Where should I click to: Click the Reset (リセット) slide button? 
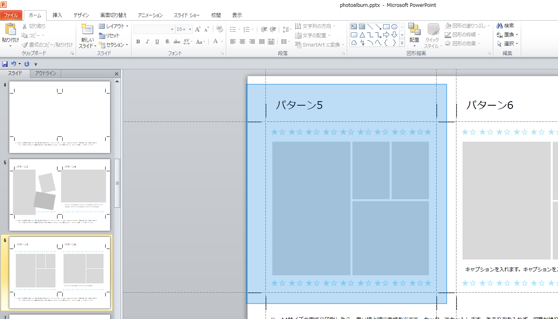109,36
